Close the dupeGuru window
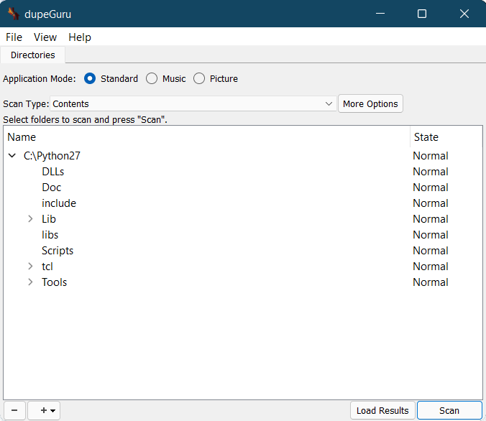Image resolution: width=486 pixels, height=421 pixels. point(464,14)
